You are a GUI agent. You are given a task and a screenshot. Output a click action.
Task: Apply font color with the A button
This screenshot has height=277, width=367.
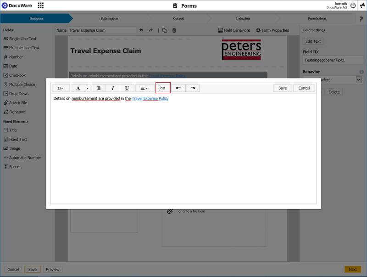pyautogui.click(x=78, y=88)
